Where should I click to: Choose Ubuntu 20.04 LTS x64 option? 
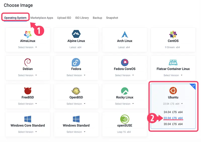173,124
